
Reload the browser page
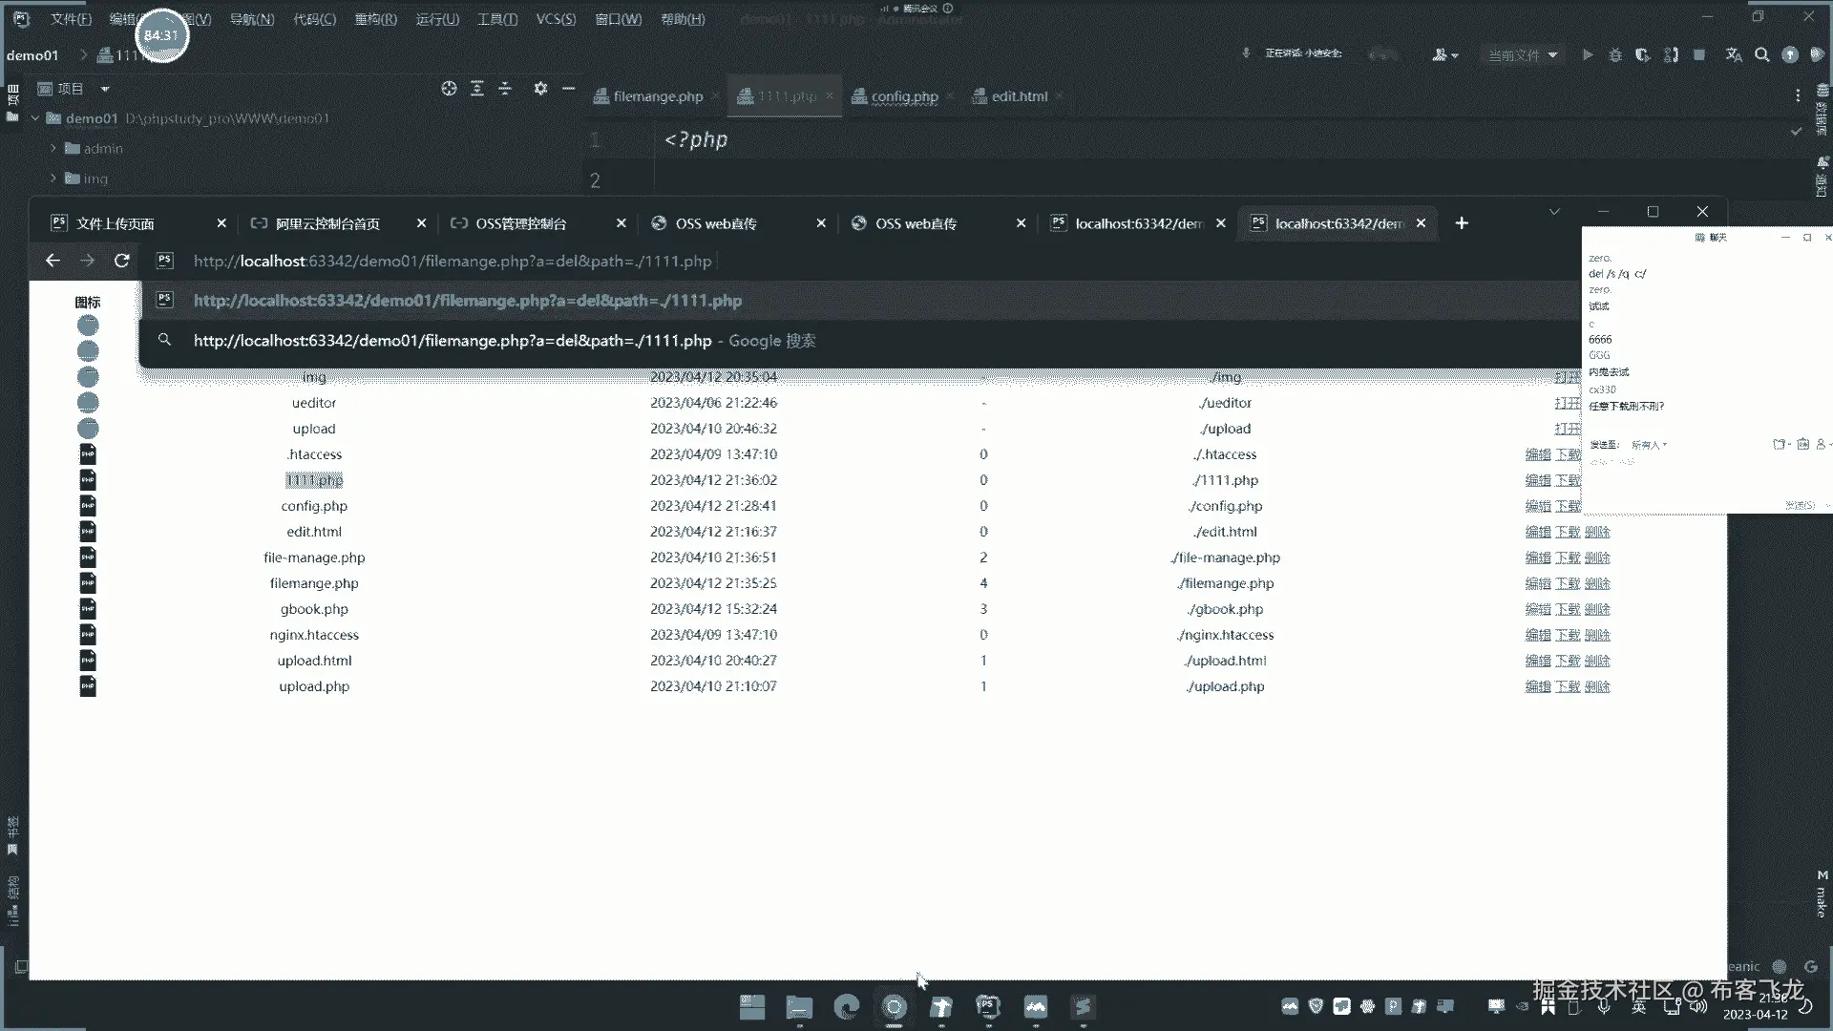(121, 261)
